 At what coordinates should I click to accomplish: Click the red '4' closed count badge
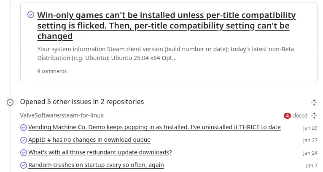pyautogui.click(x=287, y=116)
